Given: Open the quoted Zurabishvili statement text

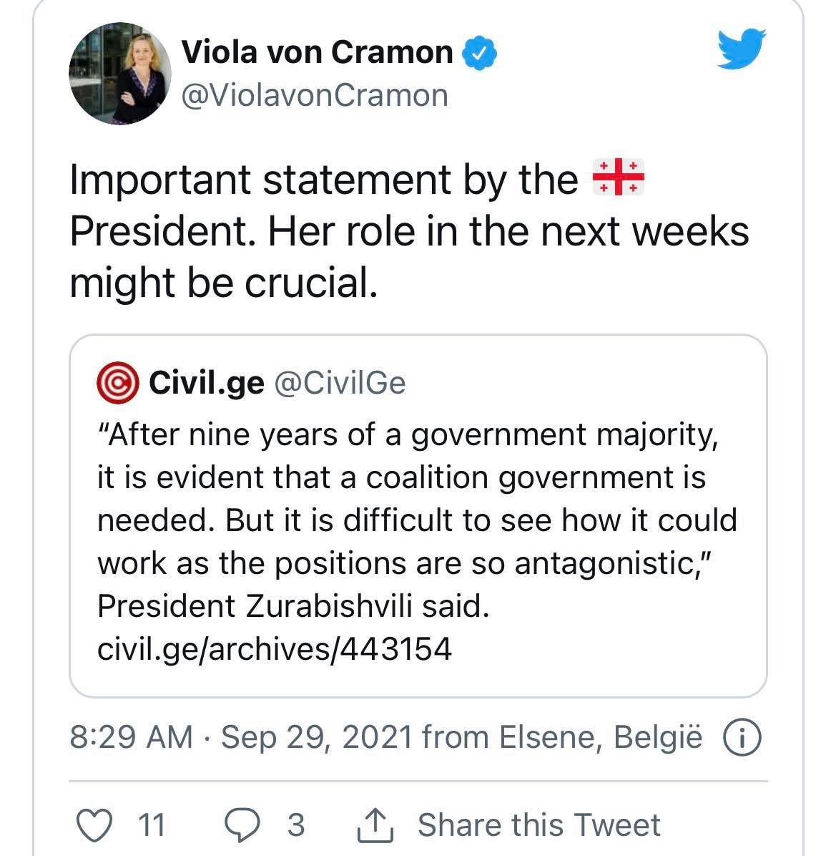Looking at the screenshot, I should 416,520.
